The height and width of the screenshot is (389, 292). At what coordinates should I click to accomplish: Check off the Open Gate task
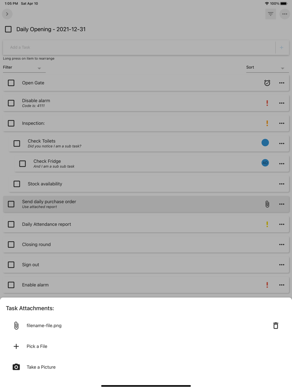pos(11,83)
